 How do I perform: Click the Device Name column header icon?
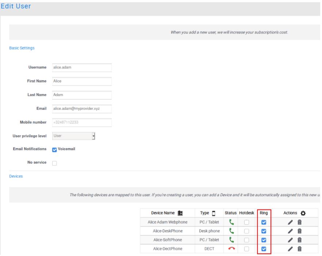pyautogui.click(x=180, y=213)
